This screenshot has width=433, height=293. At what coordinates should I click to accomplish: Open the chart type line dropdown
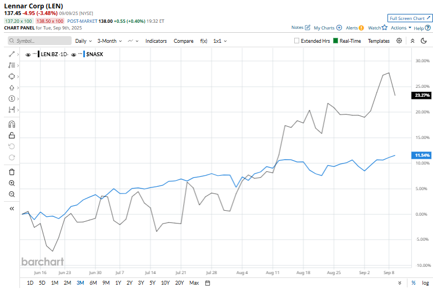click(133, 41)
